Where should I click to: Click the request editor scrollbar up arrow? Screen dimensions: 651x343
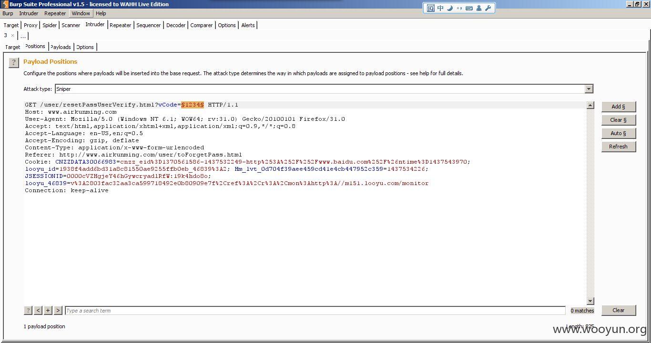pyautogui.click(x=590, y=105)
